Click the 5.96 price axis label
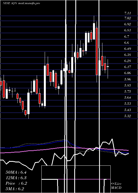The image size is (138, 193). [128, 79]
